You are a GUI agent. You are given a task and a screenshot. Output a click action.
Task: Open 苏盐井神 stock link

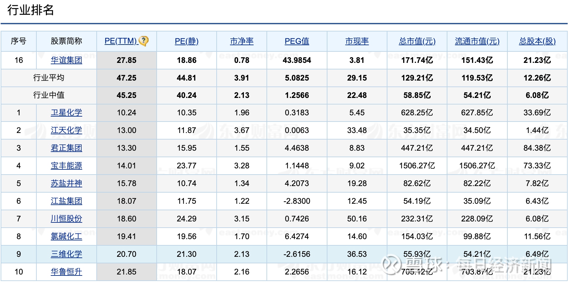pos(67,183)
